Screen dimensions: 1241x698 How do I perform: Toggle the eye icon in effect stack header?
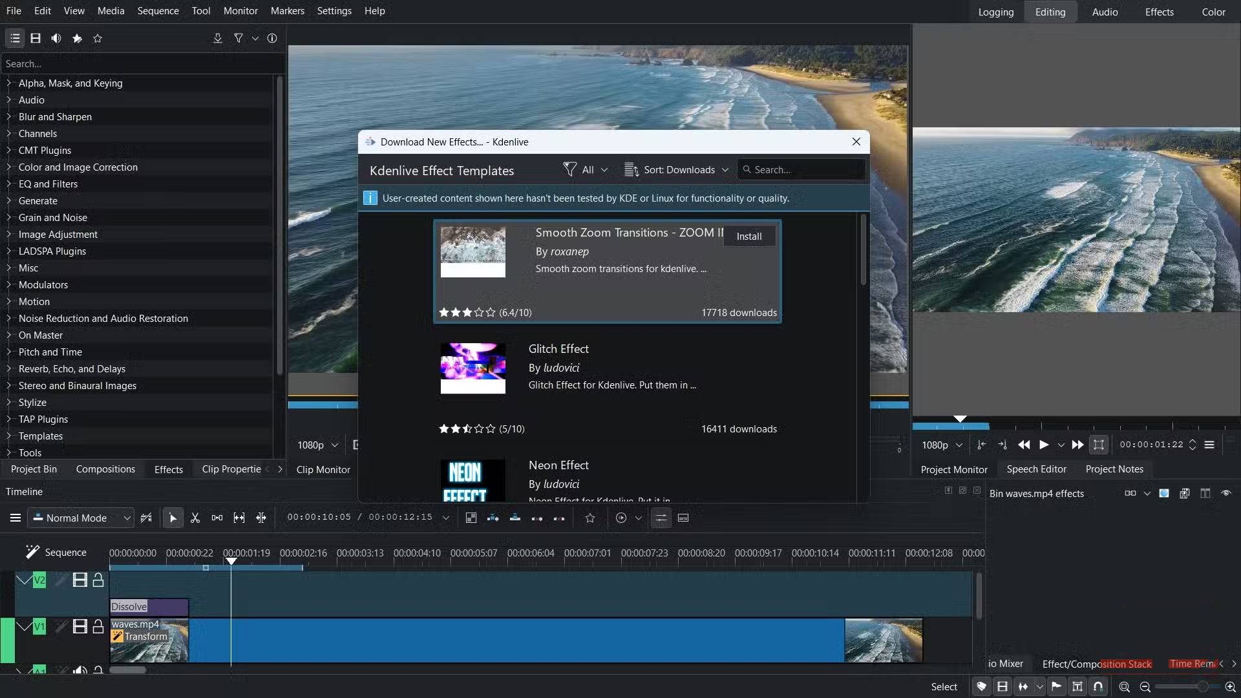click(x=1226, y=493)
